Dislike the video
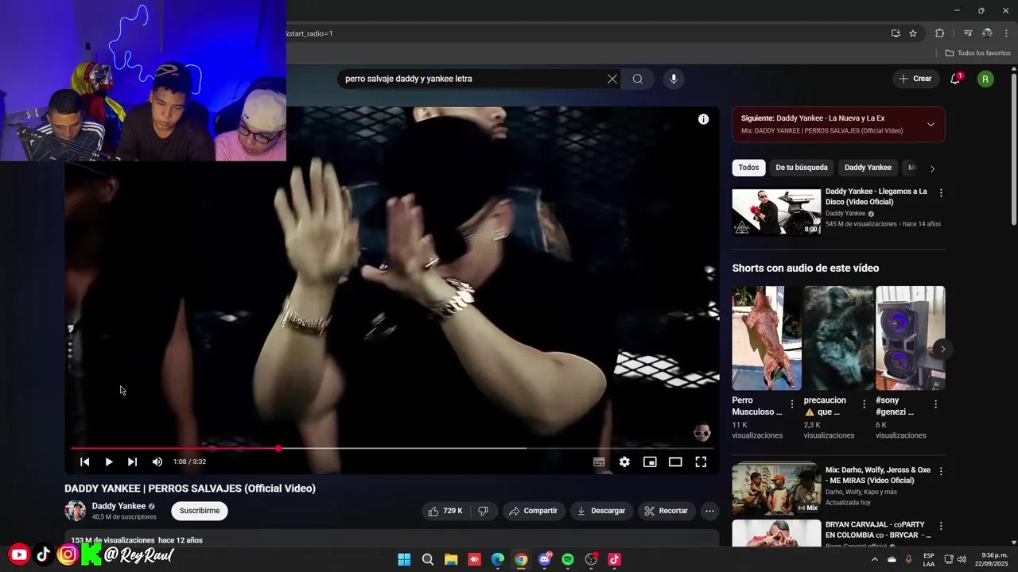The width and height of the screenshot is (1018, 572). coord(483,511)
